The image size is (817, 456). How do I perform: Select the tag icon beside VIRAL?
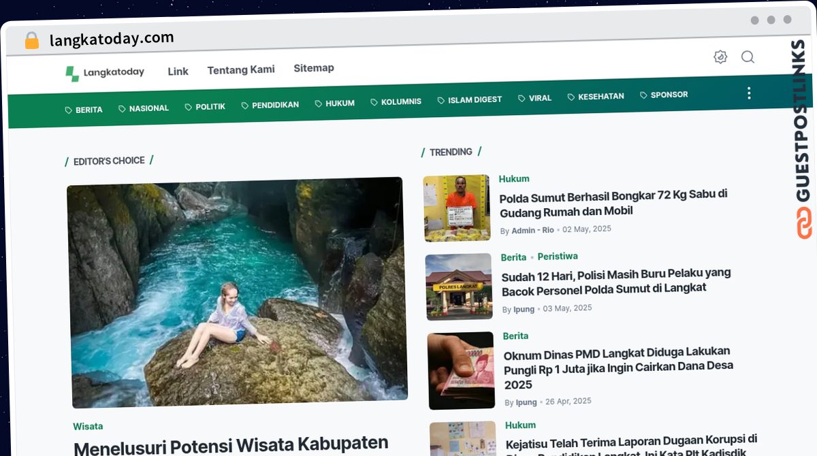point(520,98)
